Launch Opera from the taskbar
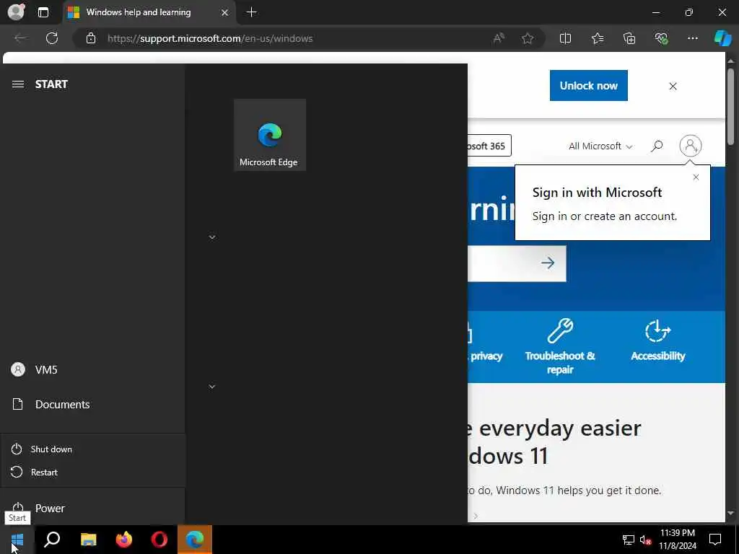The height and width of the screenshot is (554, 739). point(159,540)
